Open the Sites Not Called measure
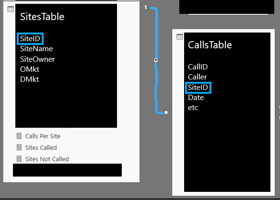Image resolution: width=280 pixels, height=200 pixels. (47, 159)
